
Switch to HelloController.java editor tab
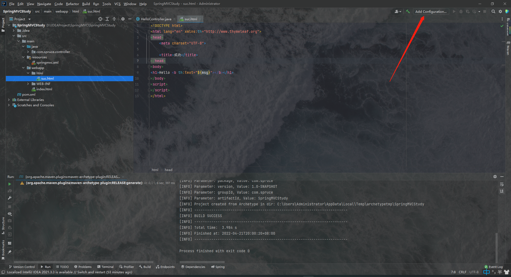click(x=156, y=19)
